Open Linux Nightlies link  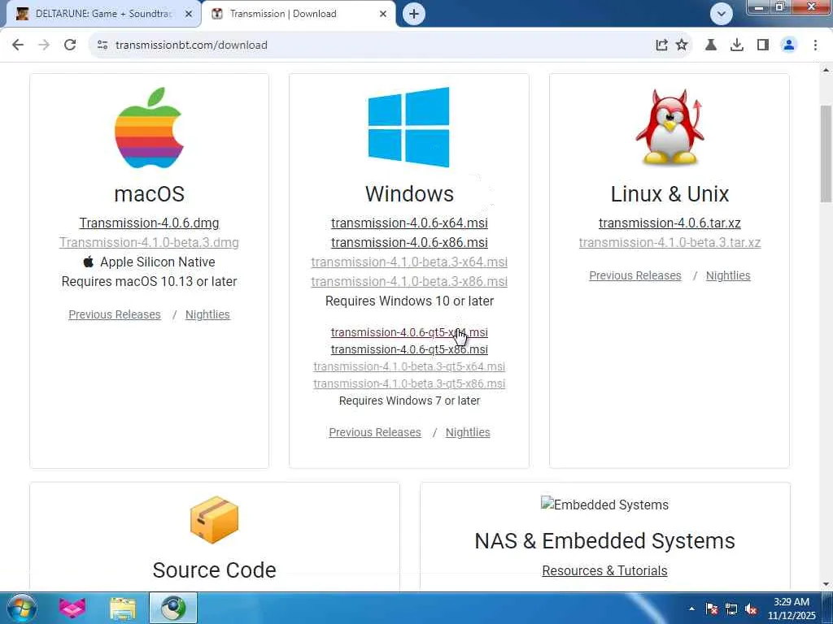point(728,276)
